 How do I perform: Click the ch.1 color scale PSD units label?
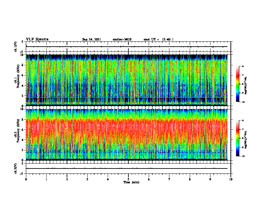(x=246, y=85)
